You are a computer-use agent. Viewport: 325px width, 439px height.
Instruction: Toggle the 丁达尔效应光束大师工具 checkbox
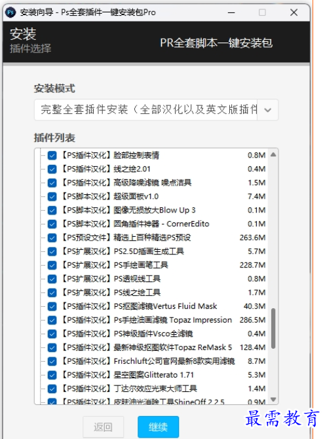[52, 389]
